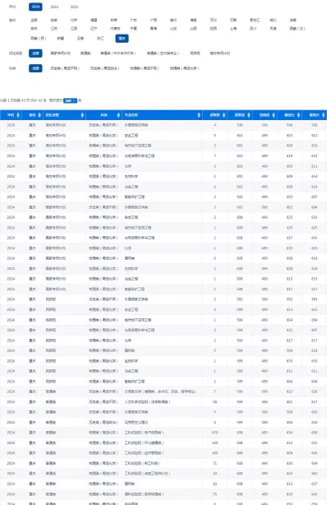This screenshot has height=505, width=327.
Task: Sort by 最低分 column arrows
Action: pos(299,115)
